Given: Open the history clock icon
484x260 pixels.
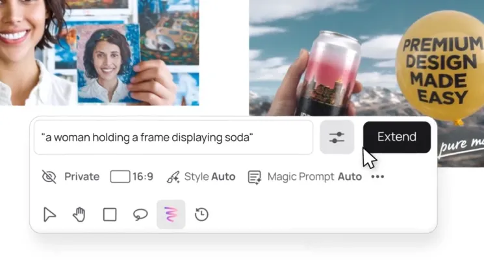Looking at the screenshot, I should pyautogui.click(x=201, y=214).
